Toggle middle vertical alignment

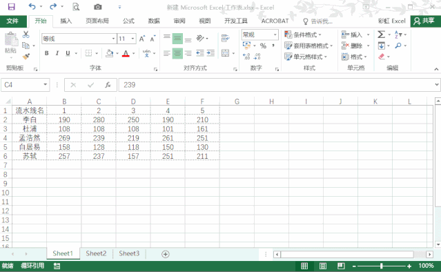click(177, 39)
